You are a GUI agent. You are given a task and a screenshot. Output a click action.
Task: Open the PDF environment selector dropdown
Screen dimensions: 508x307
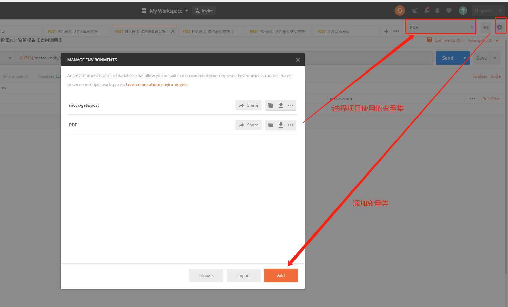[x=441, y=27]
